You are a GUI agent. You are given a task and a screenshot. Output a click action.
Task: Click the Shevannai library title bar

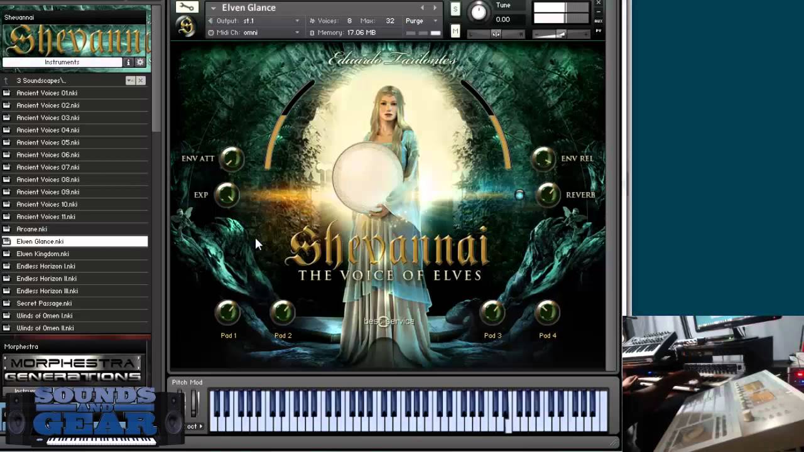pos(75,17)
